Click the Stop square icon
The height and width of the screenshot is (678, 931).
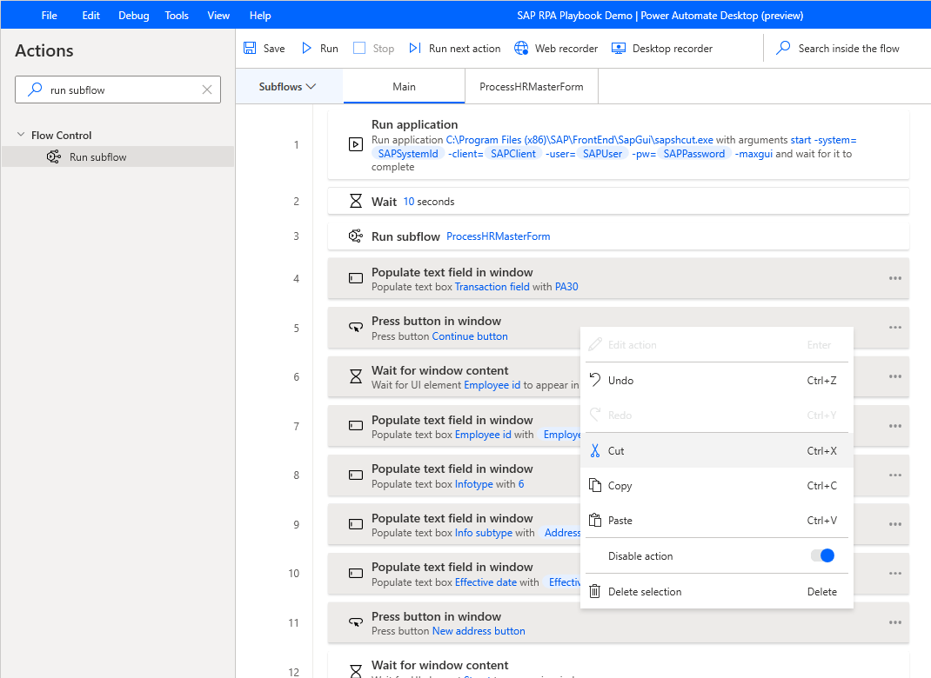pyautogui.click(x=359, y=48)
